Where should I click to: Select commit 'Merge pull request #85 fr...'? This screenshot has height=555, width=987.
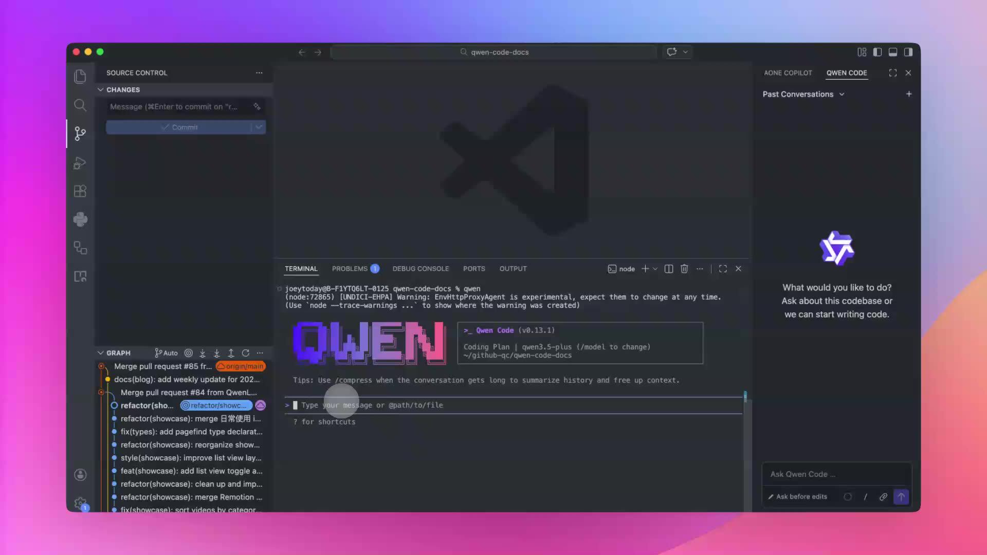click(x=163, y=366)
